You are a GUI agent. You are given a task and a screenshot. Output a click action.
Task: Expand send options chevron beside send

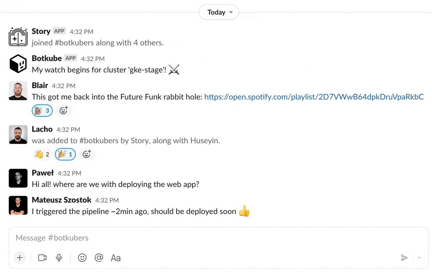(419, 258)
